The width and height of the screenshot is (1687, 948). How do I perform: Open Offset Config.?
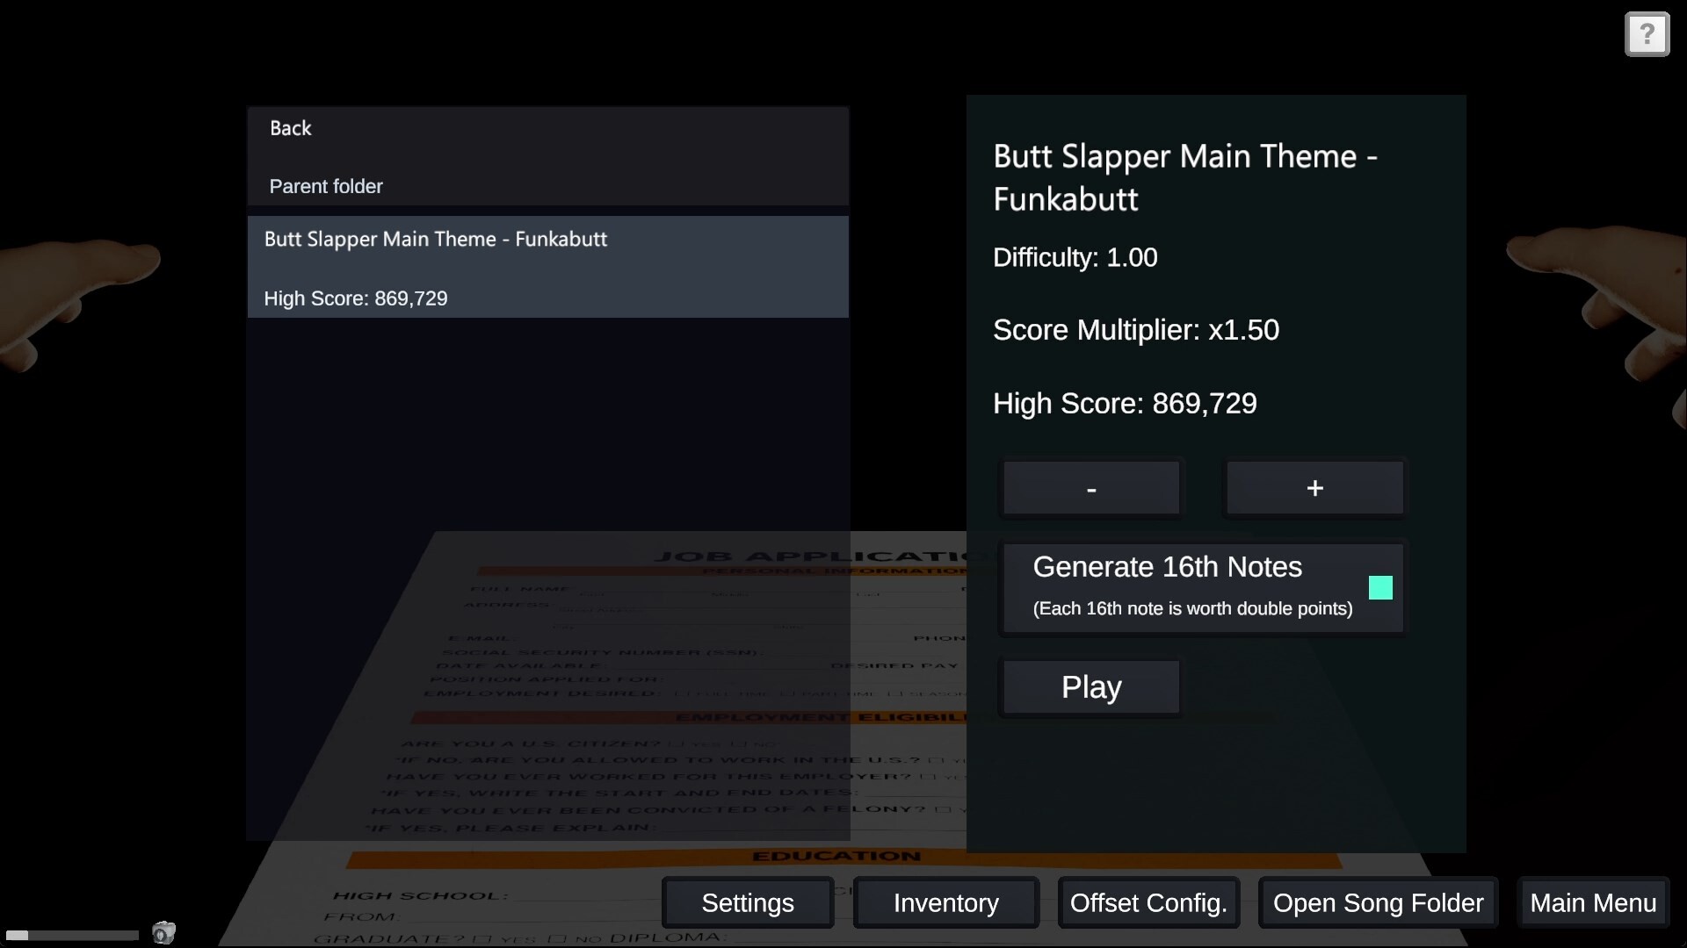point(1148,902)
